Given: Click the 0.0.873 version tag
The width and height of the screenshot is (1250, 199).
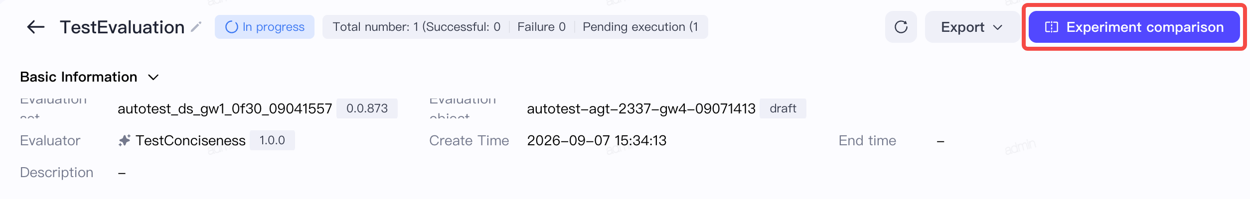Looking at the screenshot, I should pyautogui.click(x=367, y=108).
